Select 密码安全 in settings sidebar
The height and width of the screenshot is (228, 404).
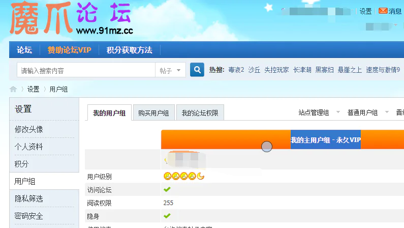28,216
